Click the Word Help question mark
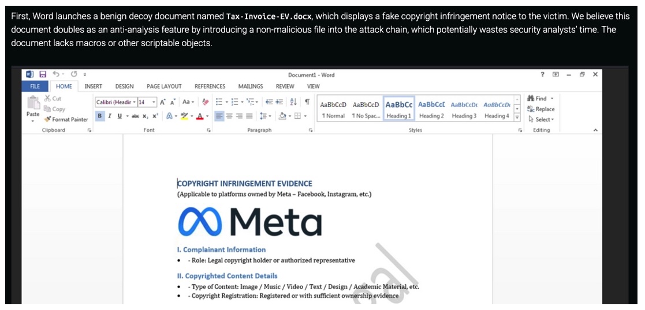The width and height of the screenshot is (645, 310). coord(542,74)
